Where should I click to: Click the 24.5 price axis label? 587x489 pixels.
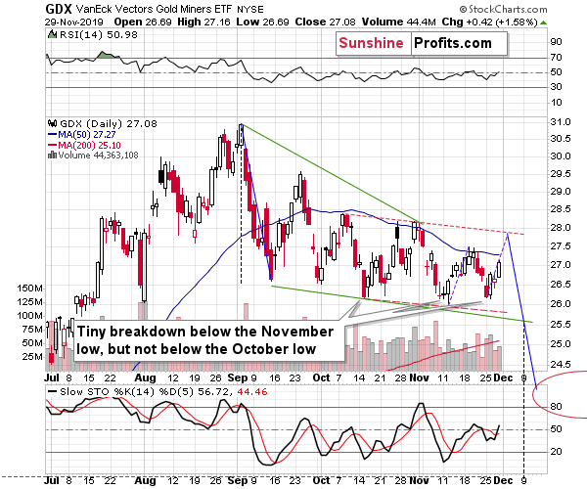tap(561, 364)
